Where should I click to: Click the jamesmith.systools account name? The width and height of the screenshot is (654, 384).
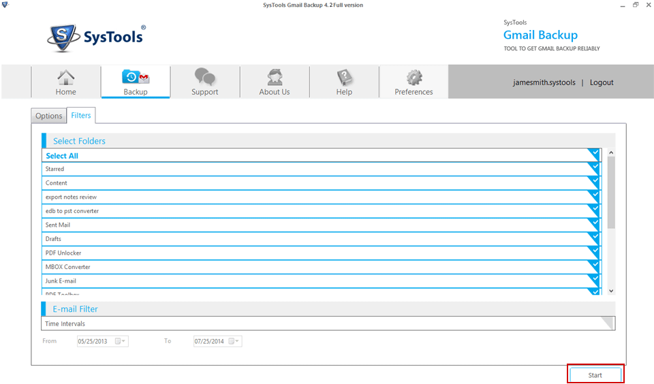point(544,82)
